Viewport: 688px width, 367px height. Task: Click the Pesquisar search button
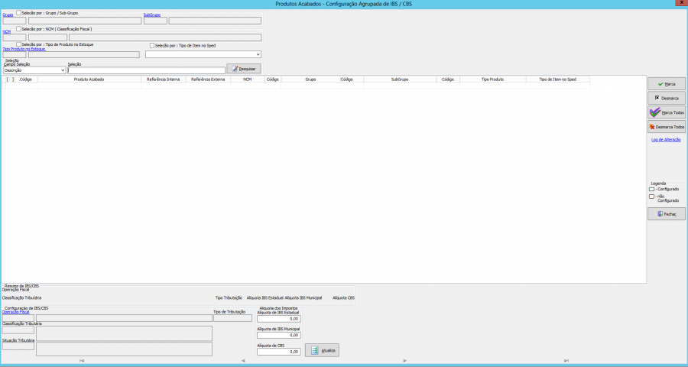point(244,69)
